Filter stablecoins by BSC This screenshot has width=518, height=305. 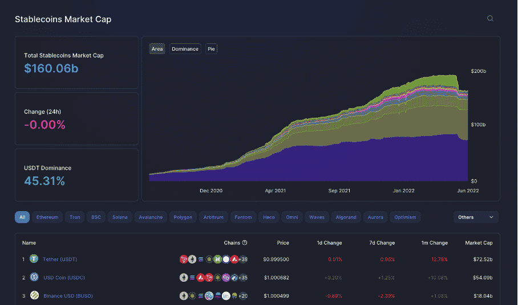(x=96, y=217)
